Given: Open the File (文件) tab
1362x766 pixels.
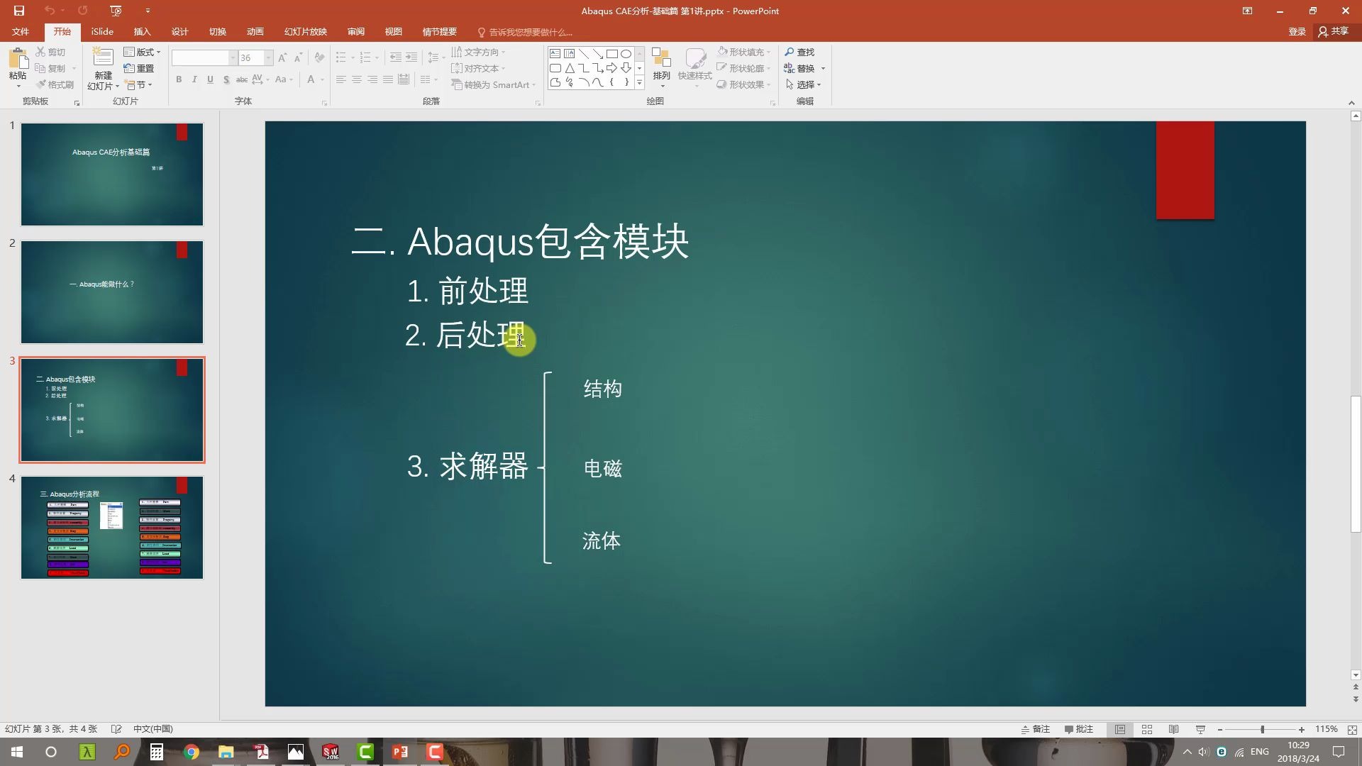Looking at the screenshot, I should click(21, 32).
